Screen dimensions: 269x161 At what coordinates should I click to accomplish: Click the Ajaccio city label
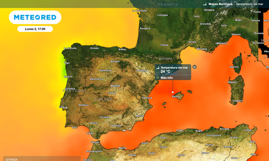[x=234, y=67]
